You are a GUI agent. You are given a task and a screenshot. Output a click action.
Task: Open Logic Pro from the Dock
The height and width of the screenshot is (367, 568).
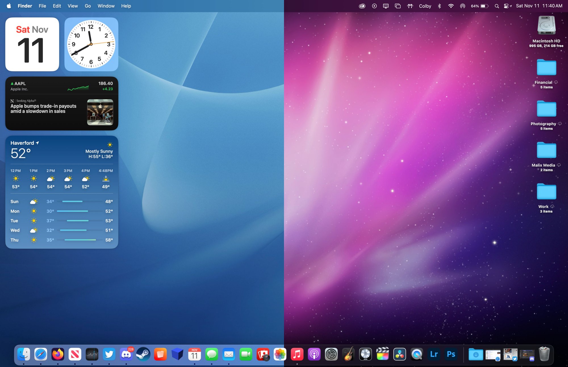[365, 354]
